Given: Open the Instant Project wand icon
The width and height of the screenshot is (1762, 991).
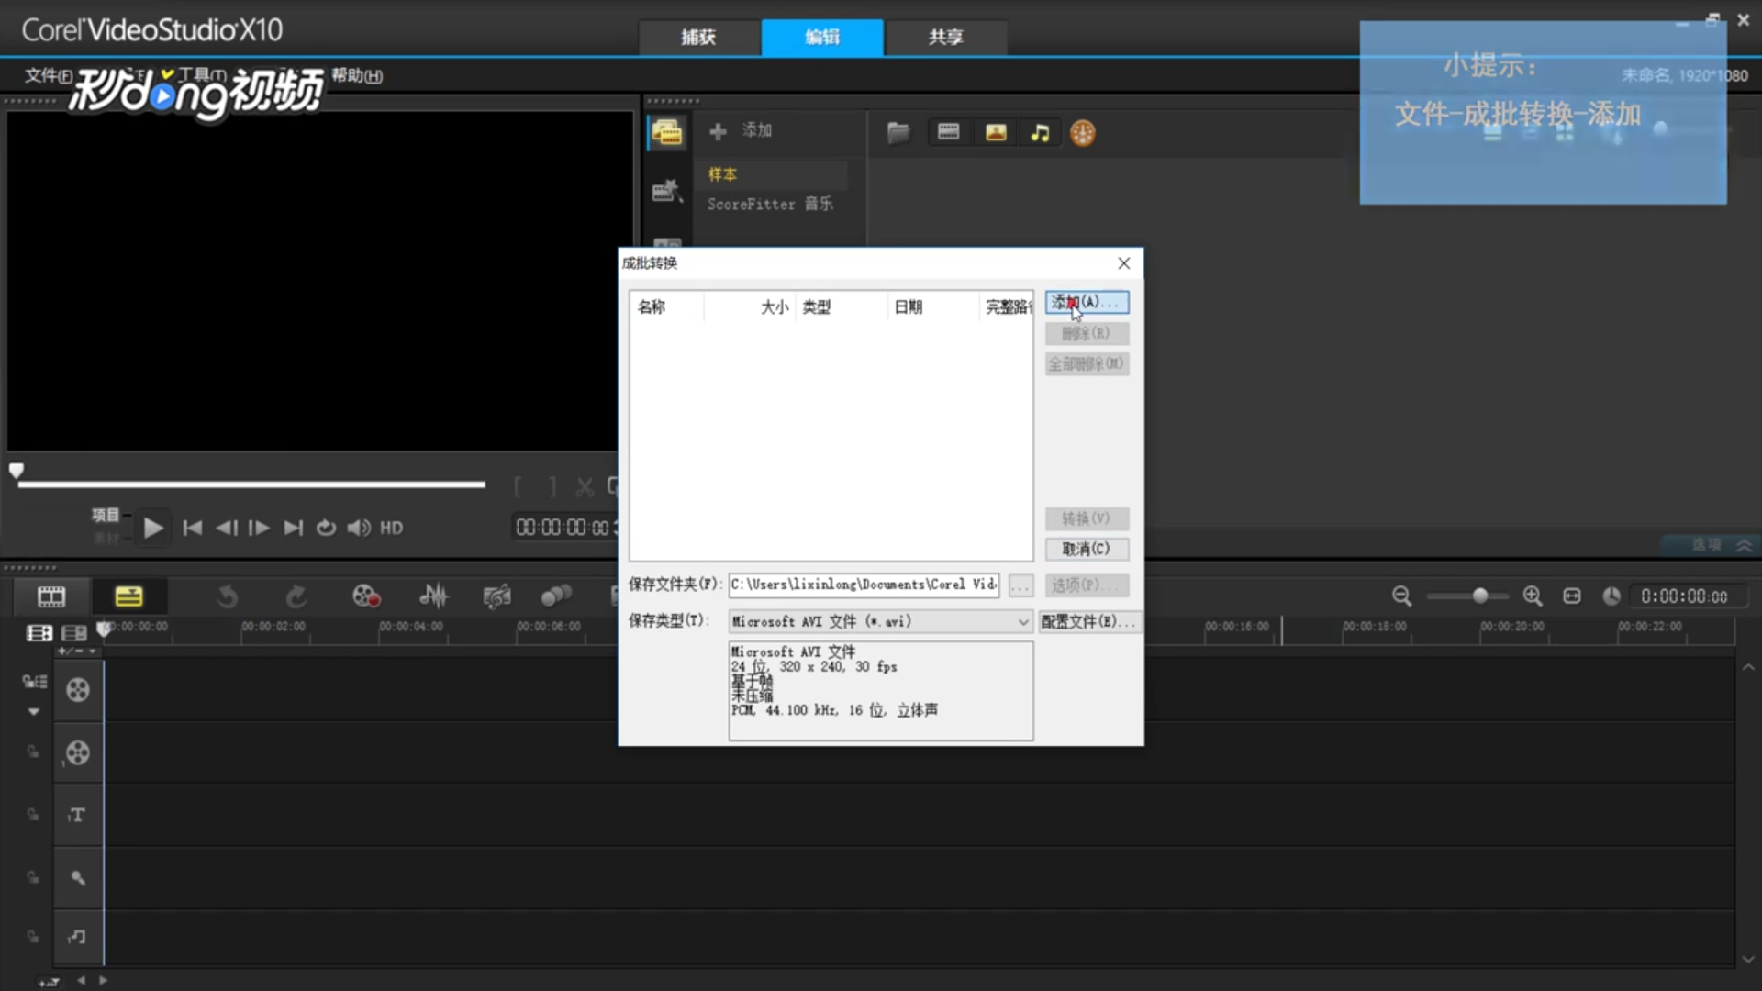Looking at the screenshot, I should point(666,191).
